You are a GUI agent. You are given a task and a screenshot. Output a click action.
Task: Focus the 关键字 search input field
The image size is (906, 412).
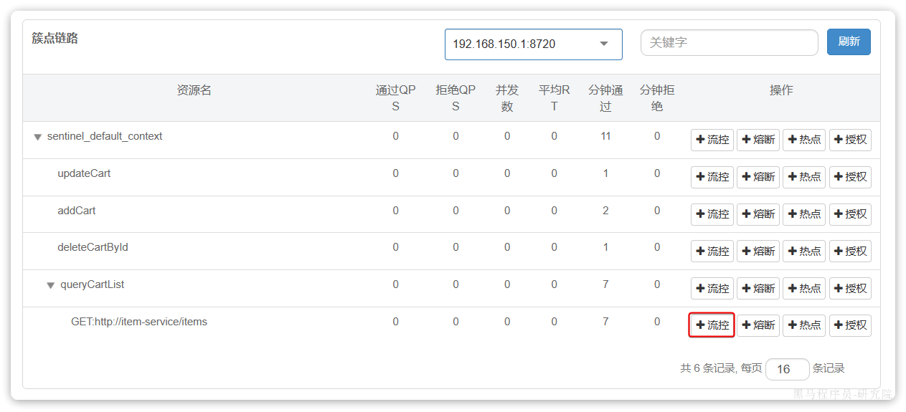tap(729, 43)
